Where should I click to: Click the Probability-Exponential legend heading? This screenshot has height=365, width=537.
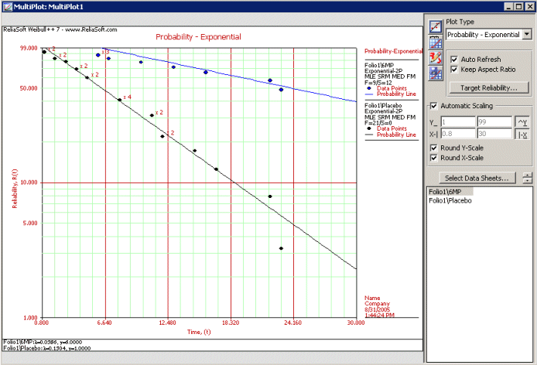click(x=394, y=51)
